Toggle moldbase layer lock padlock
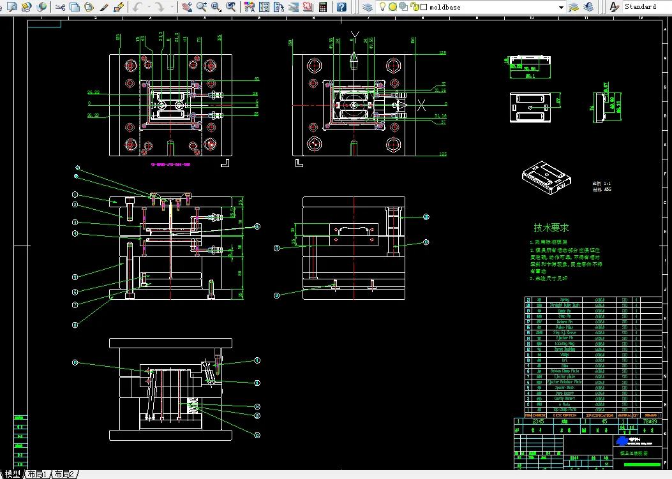 [x=414, y=6]
